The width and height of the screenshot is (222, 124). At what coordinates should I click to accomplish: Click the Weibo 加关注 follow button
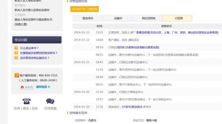click(x=27, y=87)
